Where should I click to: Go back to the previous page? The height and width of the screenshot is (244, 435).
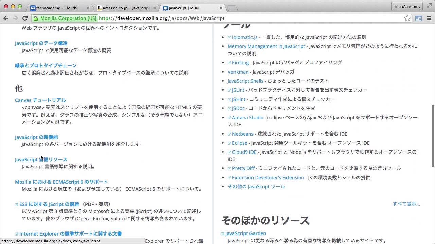click(6, 18)
